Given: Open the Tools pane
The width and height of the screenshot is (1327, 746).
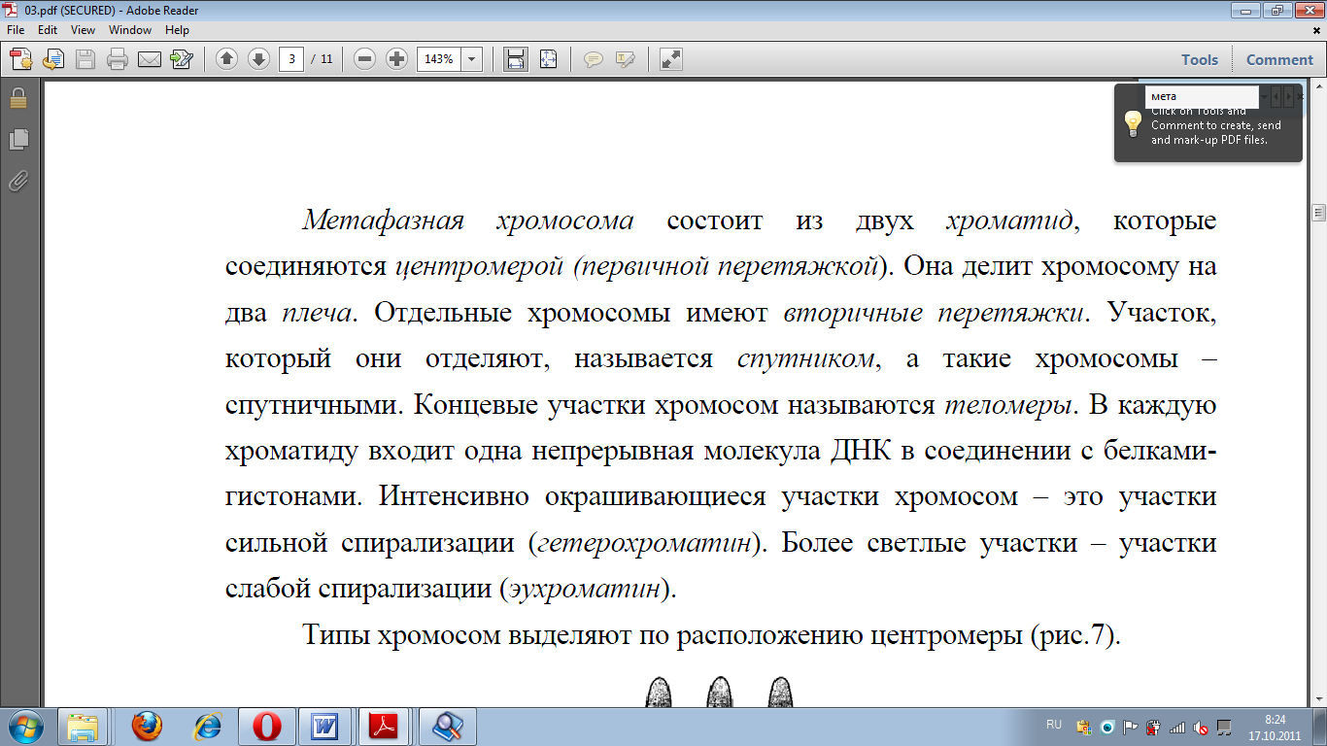Looking at the screenshot, I should click(x=1200, y=59).
